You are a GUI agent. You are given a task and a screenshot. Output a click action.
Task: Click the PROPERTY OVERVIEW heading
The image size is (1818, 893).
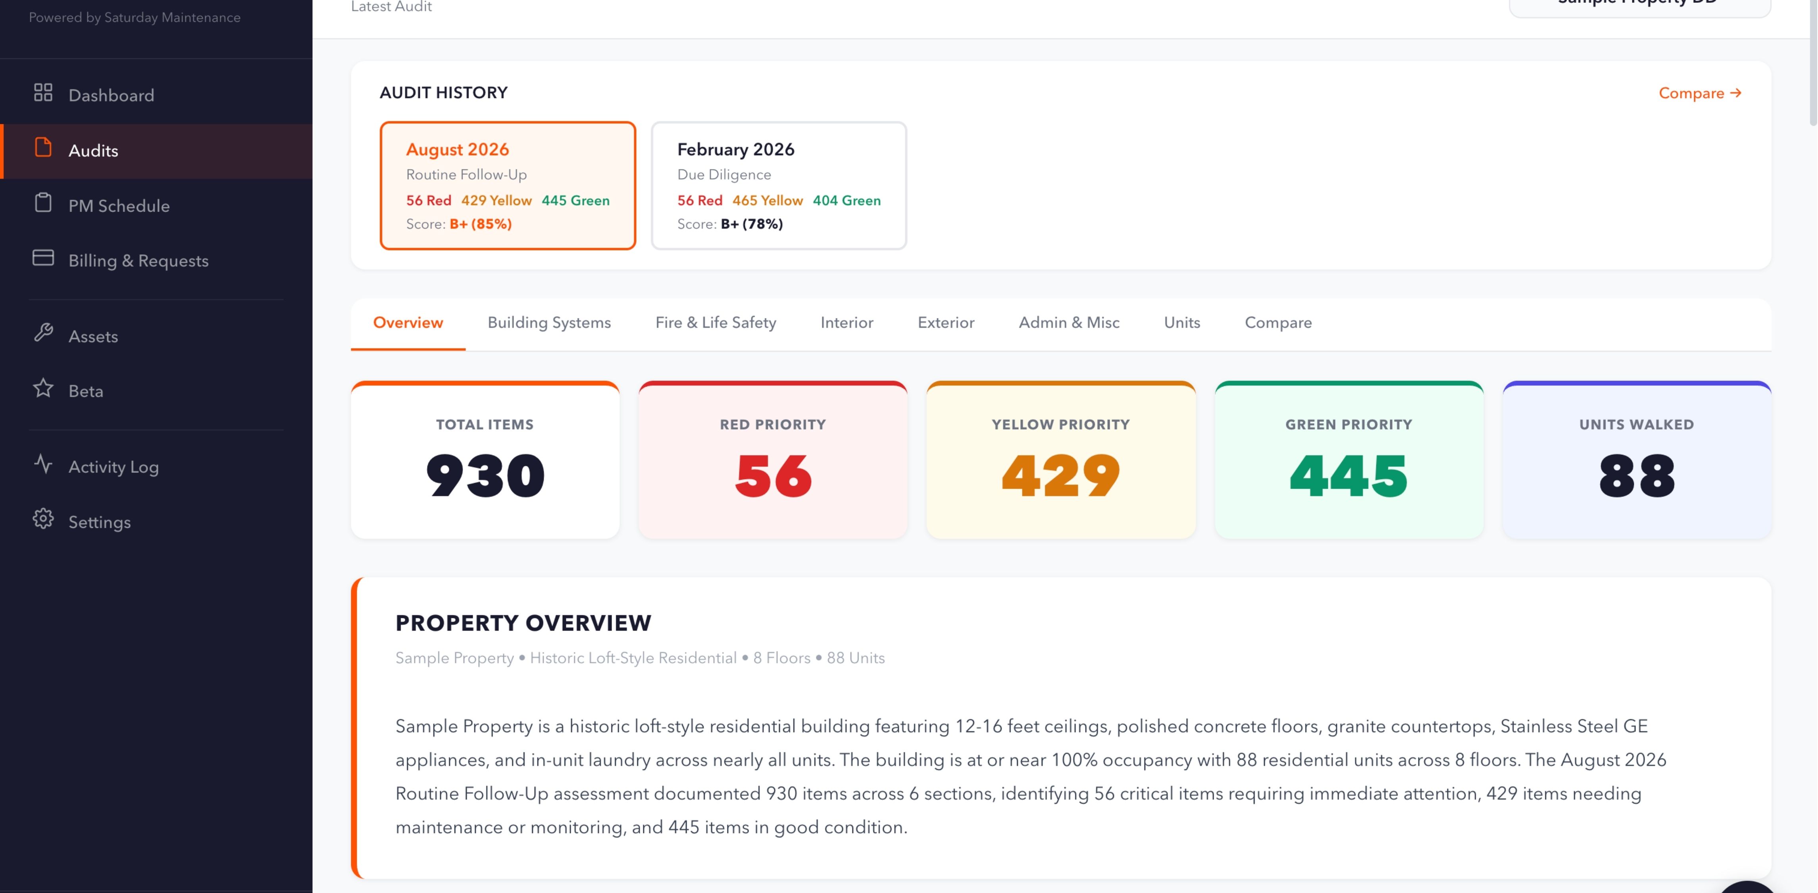point(523,623)
